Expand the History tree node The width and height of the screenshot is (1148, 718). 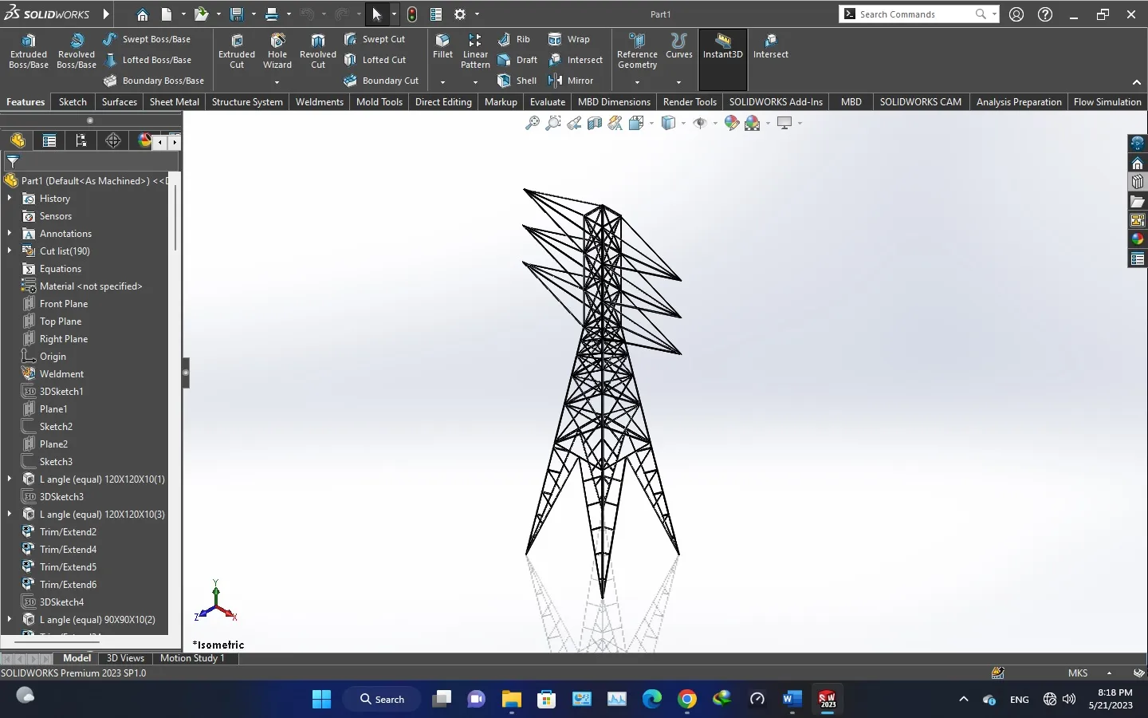[x=10, y=199]
